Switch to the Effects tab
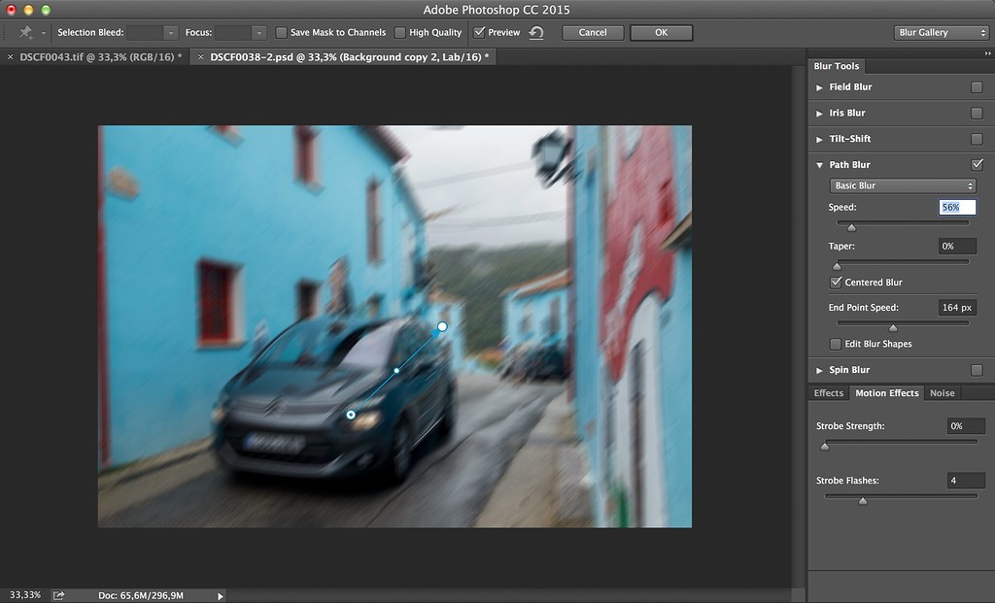The image size is (995, 603). point(828,393)
